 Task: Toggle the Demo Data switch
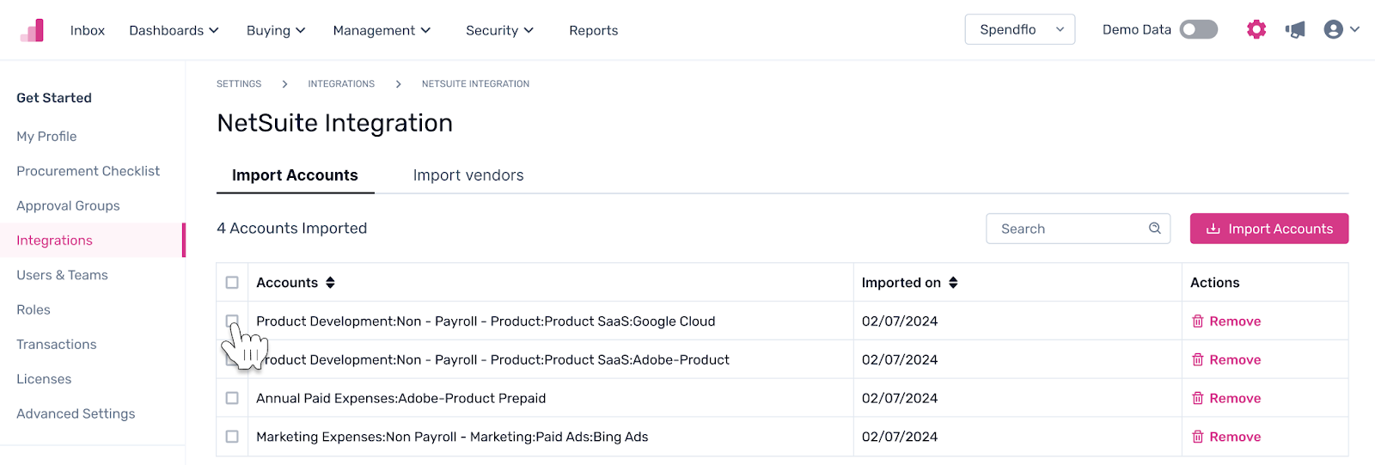[1199, 30]
